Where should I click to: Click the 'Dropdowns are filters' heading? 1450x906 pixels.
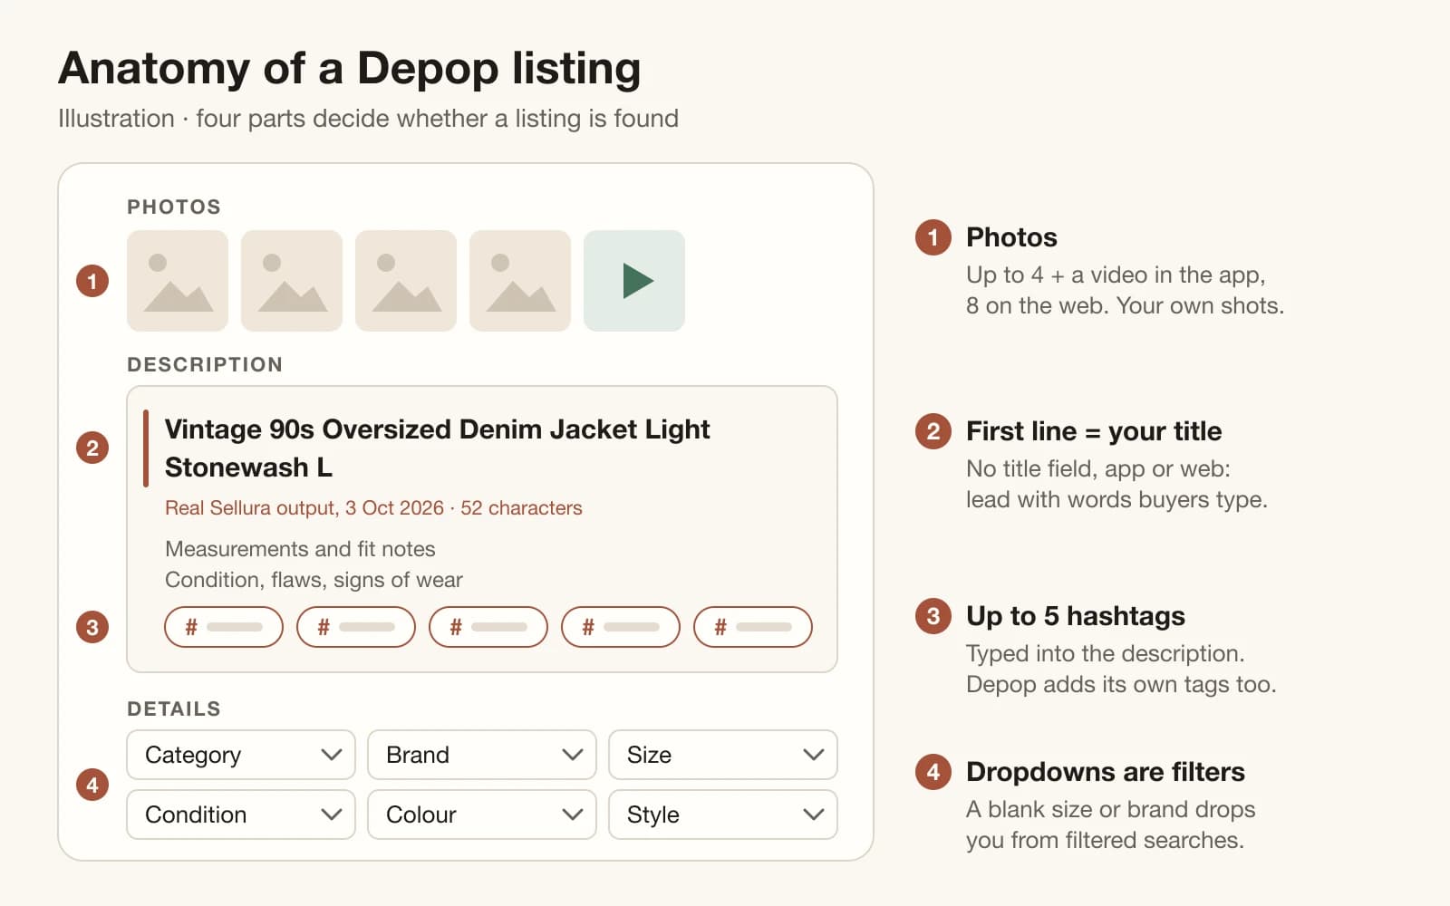click(1106, 772)
